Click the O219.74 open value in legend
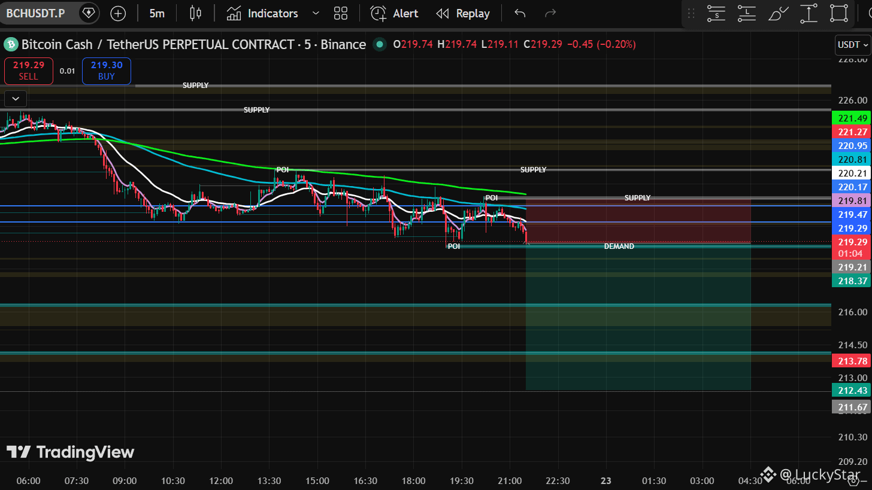 click(x=413, y=44)
